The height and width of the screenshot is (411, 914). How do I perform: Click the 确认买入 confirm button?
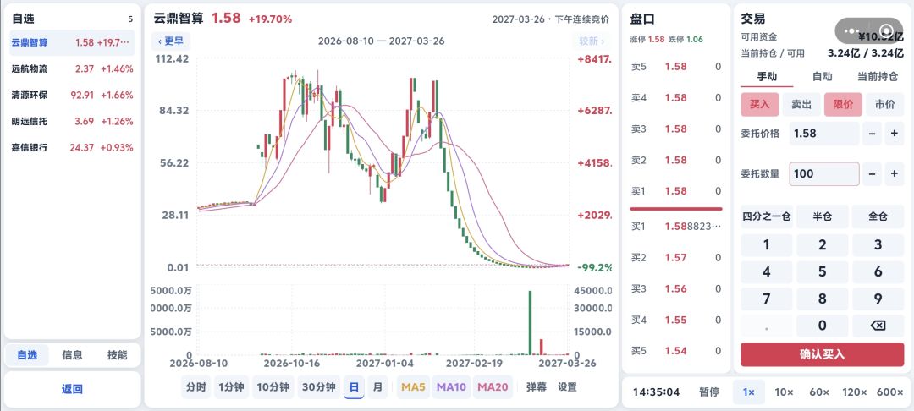click(822, 354)
